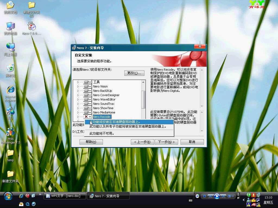Select the 回收站 recycle bin icon
Screen dimensions: 278x208
pyautogui.click(x=11, y=71)
